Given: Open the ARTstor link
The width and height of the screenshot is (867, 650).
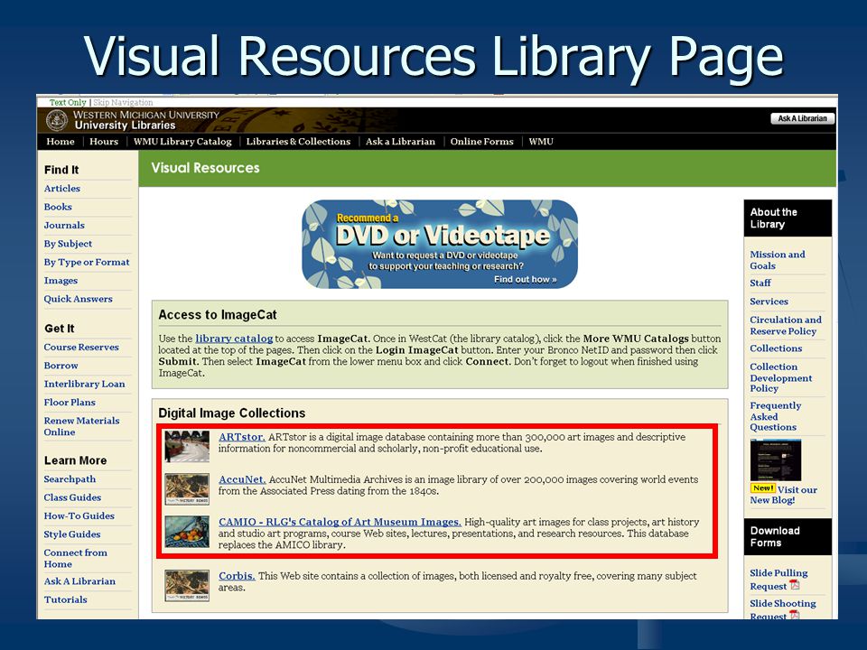Looking at the screenshot, I should point(242,437).
